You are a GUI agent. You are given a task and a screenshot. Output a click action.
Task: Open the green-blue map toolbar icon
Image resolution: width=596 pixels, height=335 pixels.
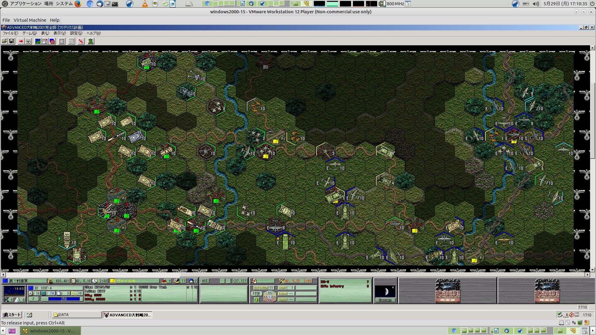(38, 41)
